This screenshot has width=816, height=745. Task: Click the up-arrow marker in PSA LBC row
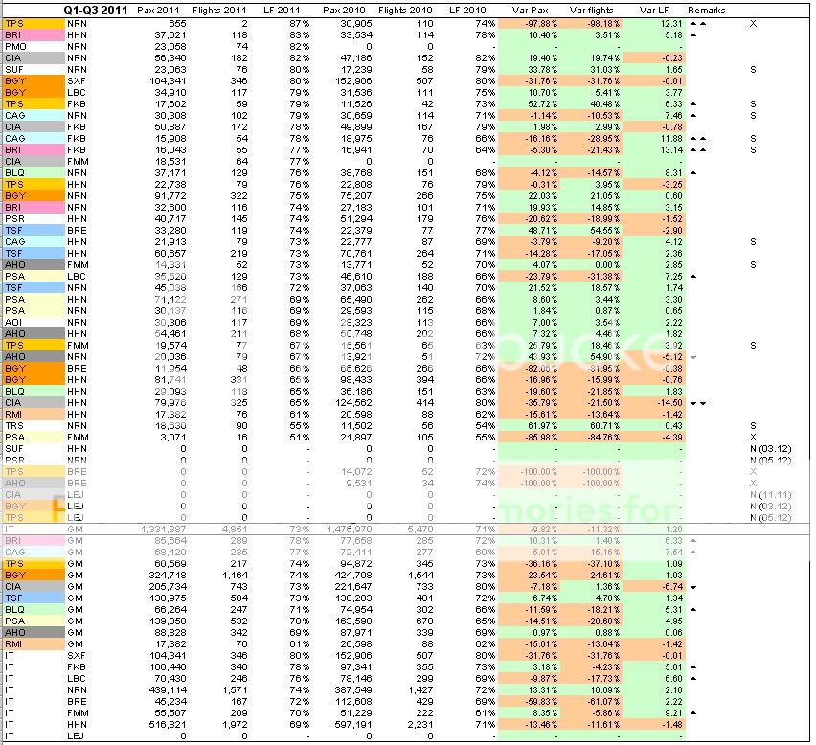[x=691, y=276]
